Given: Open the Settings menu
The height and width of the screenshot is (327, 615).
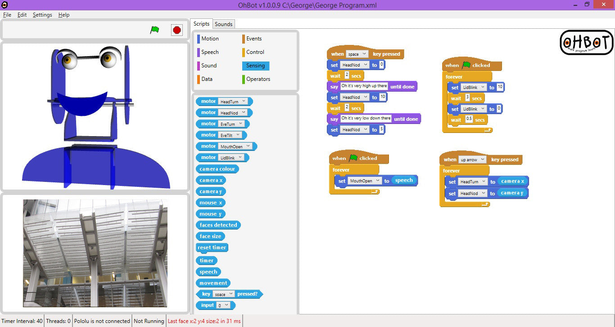Looking at the screenshot, I should (42, 15).
